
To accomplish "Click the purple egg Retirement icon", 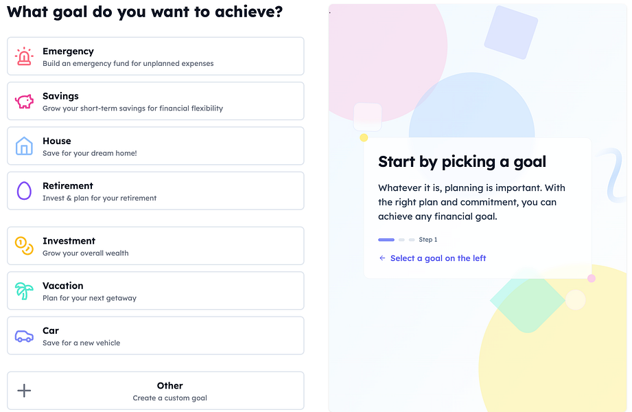I will click(24, 190).
